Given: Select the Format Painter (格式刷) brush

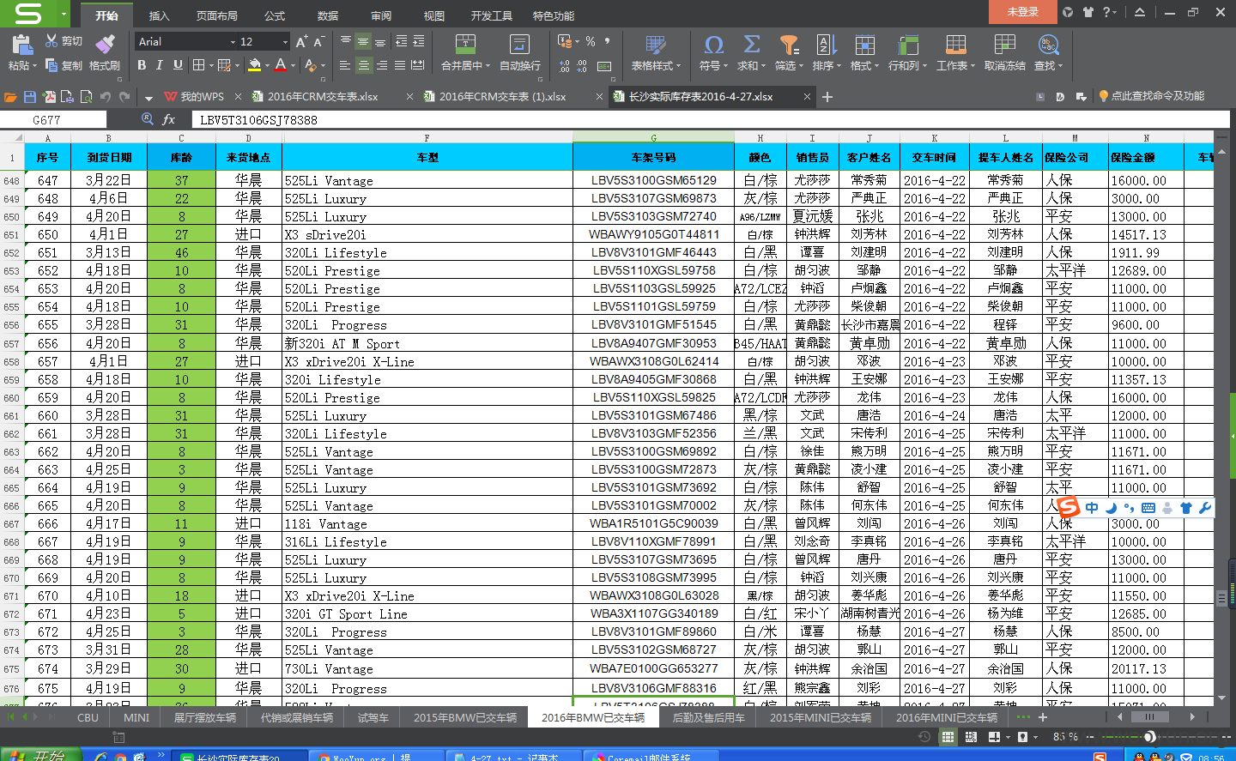Looking at the screenshot, I should click(x=105, y=44).
